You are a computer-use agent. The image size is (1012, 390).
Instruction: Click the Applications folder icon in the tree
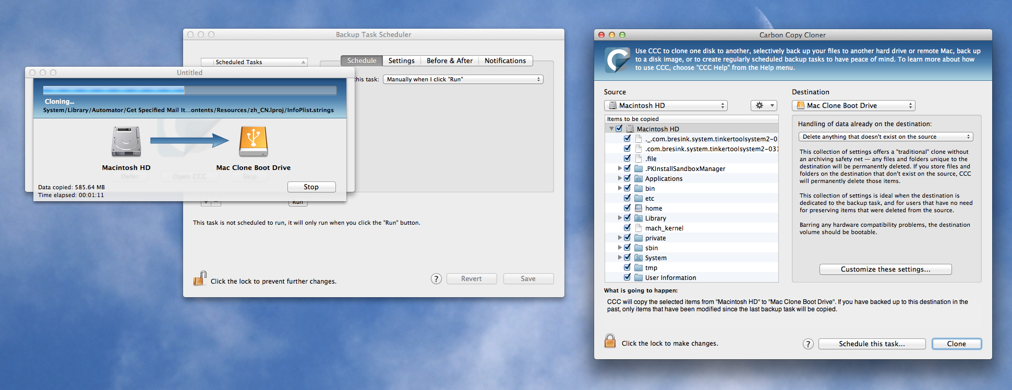click(x=638, y=178)
